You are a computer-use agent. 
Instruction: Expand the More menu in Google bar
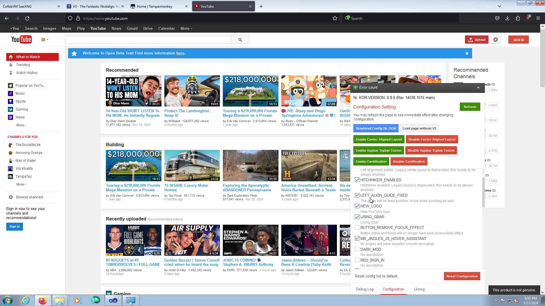tap(186, 29)
